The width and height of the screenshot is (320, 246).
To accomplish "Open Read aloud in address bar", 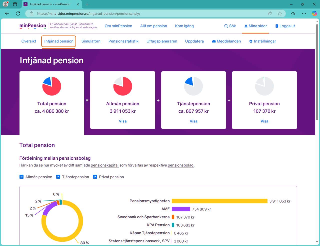I will pyautogui.click(x=270, y=13).
